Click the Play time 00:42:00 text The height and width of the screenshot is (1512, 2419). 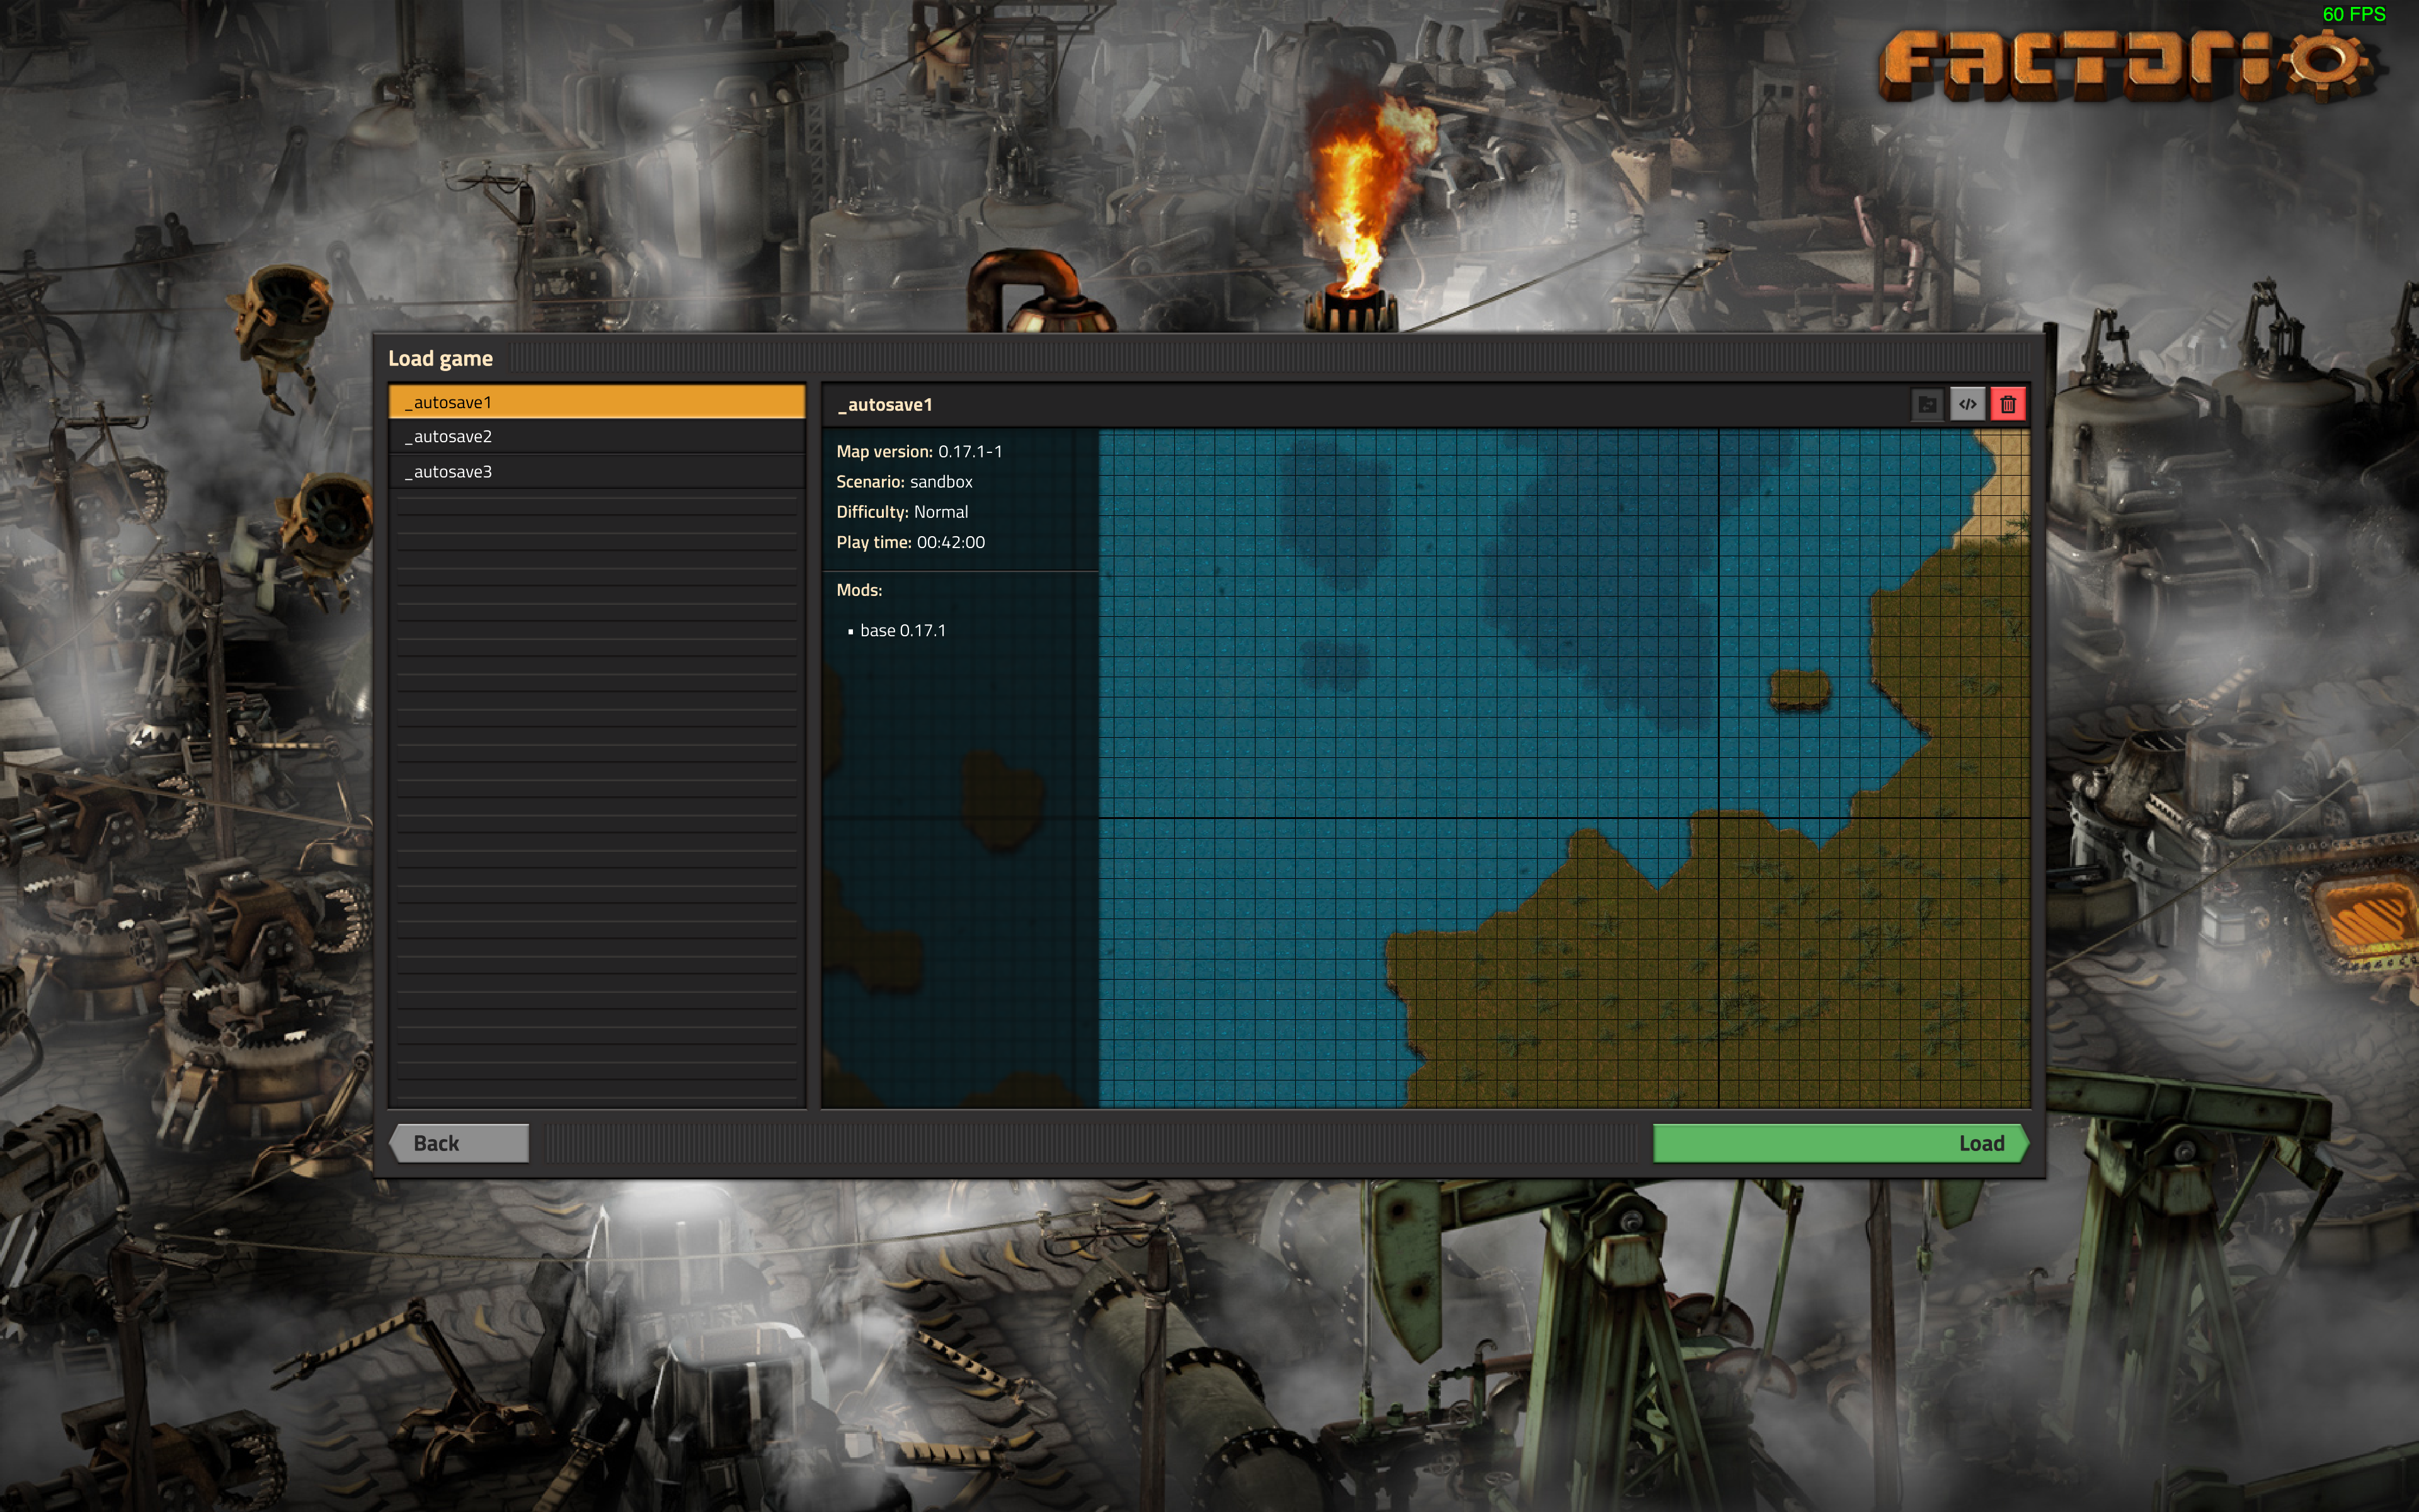[910, 543]
